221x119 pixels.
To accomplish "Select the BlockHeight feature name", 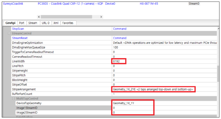I will 20,80.
